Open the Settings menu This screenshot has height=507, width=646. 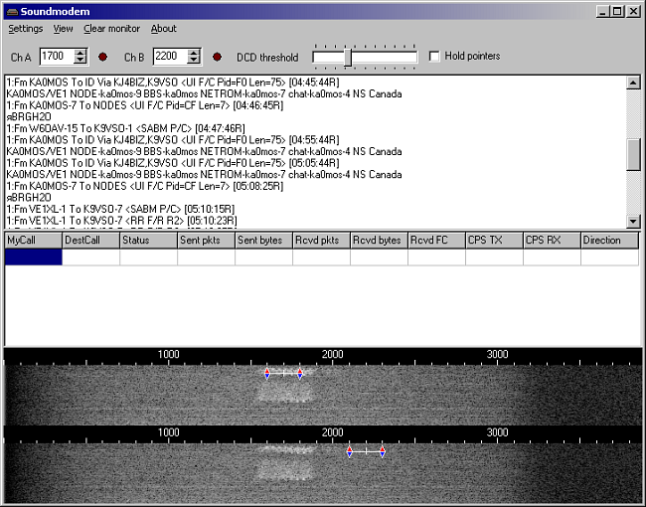pos(26,29)
